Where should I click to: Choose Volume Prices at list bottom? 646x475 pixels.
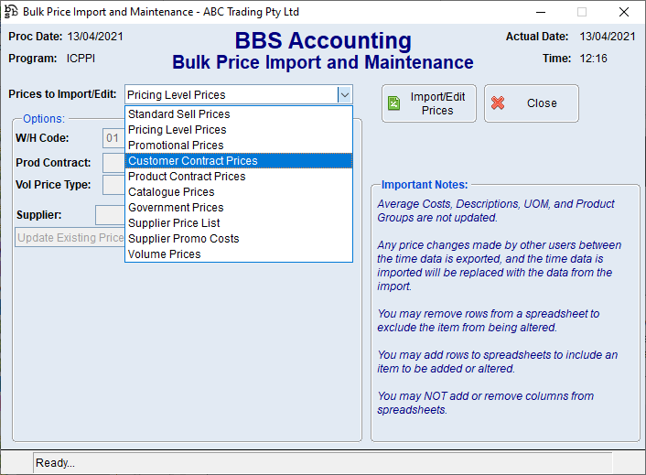click(165, 254)
